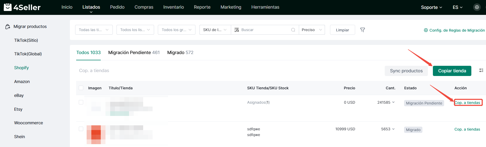The height and width of the screenshot is (147, 486).
Task: Click the search magnifier icon
Action: pyautogui.click(x=293, y=30)
